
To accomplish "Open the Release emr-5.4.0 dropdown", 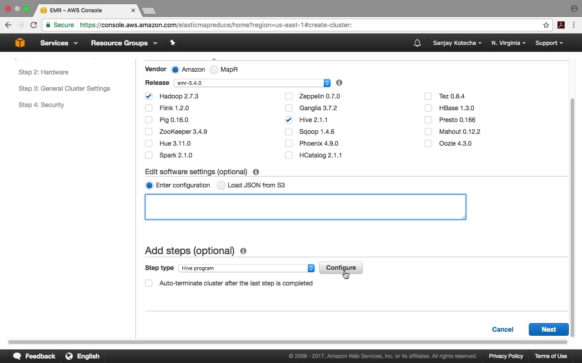I will pyautogui.click(x=252, y=83).
